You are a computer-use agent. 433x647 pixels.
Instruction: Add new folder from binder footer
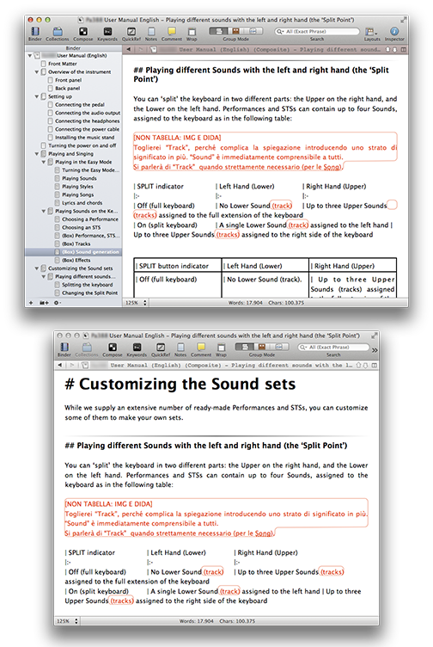44,303
